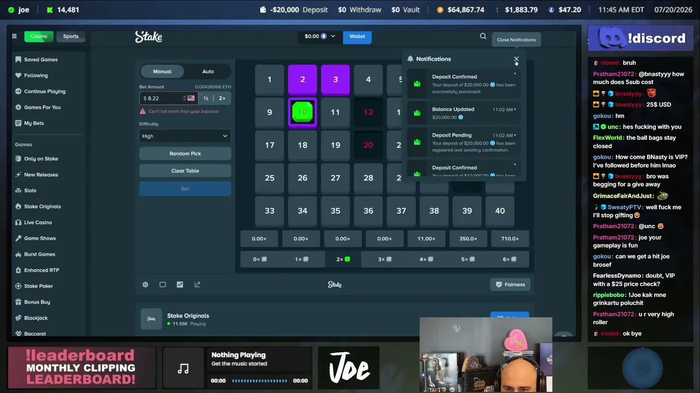Image resolution: width=700 pixels, height=393 pixels.
Task: Click the Random Pick button
Action: click(185, 154)
